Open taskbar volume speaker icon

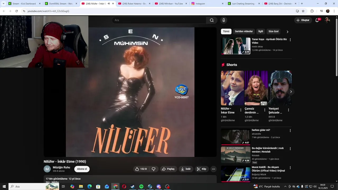[315, 187]
